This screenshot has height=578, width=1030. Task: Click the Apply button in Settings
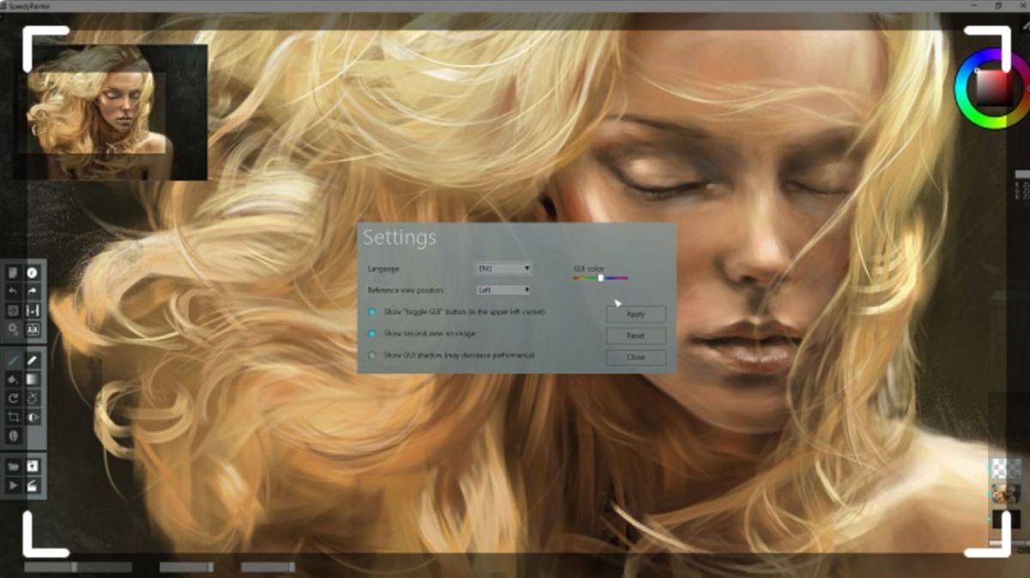tap(636, 314)
